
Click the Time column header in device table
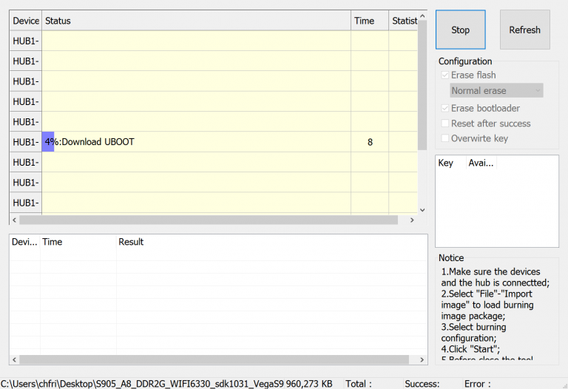click(x=370, y=21)
